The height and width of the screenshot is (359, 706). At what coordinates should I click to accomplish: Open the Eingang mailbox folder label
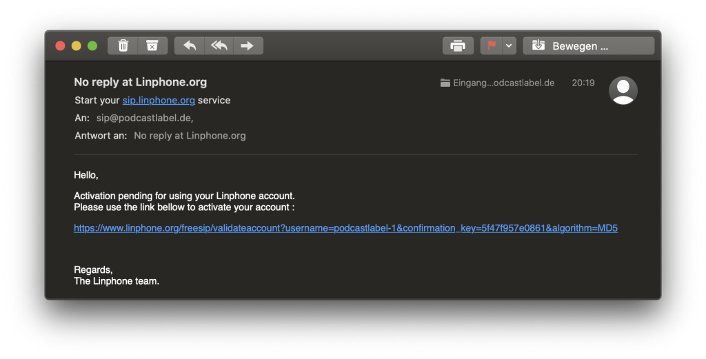(x=497, y=83)
